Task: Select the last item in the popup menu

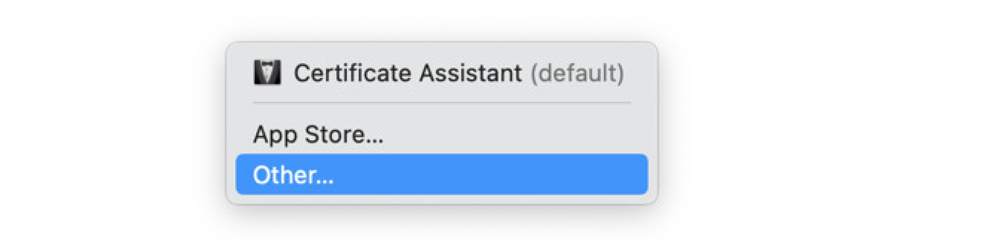Action: [x=441, y=174]
